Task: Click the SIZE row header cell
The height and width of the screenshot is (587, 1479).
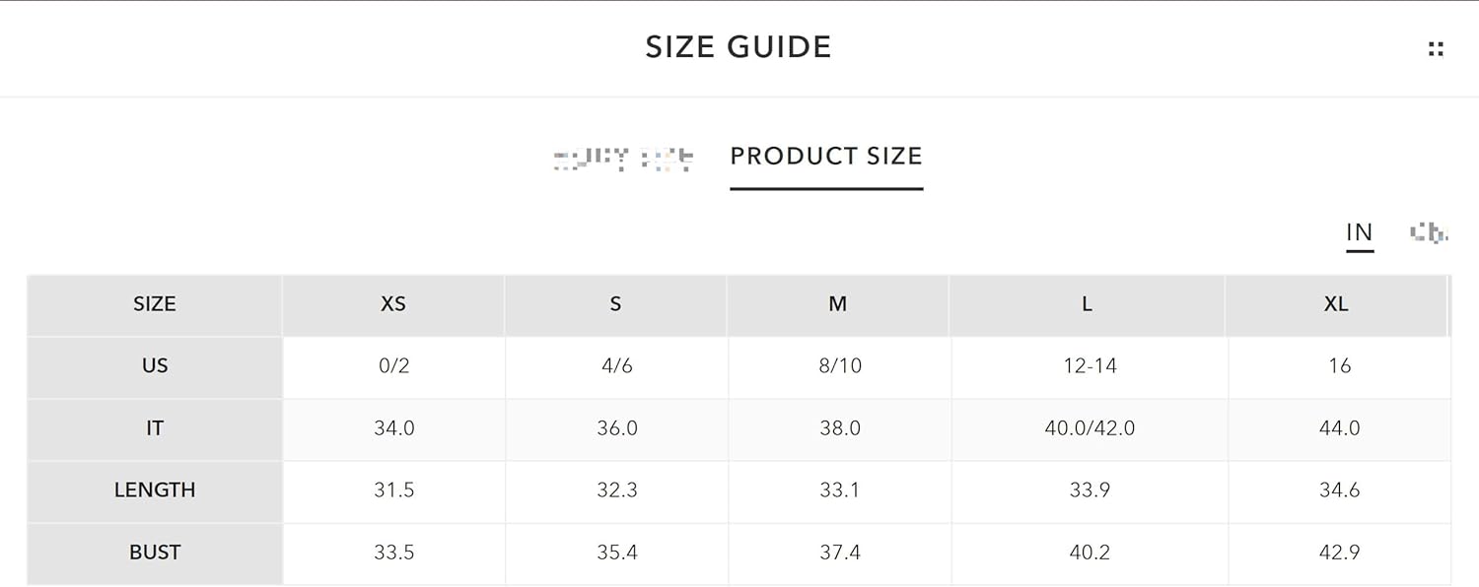Action: click(x=155, y=304)
